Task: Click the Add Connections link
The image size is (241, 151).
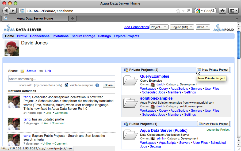Action: [x=136, y=27]
